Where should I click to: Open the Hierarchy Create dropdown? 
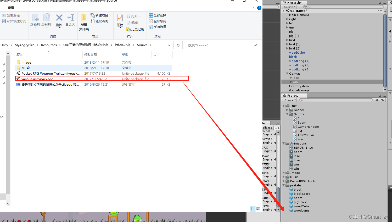click(x=290, y=7)
